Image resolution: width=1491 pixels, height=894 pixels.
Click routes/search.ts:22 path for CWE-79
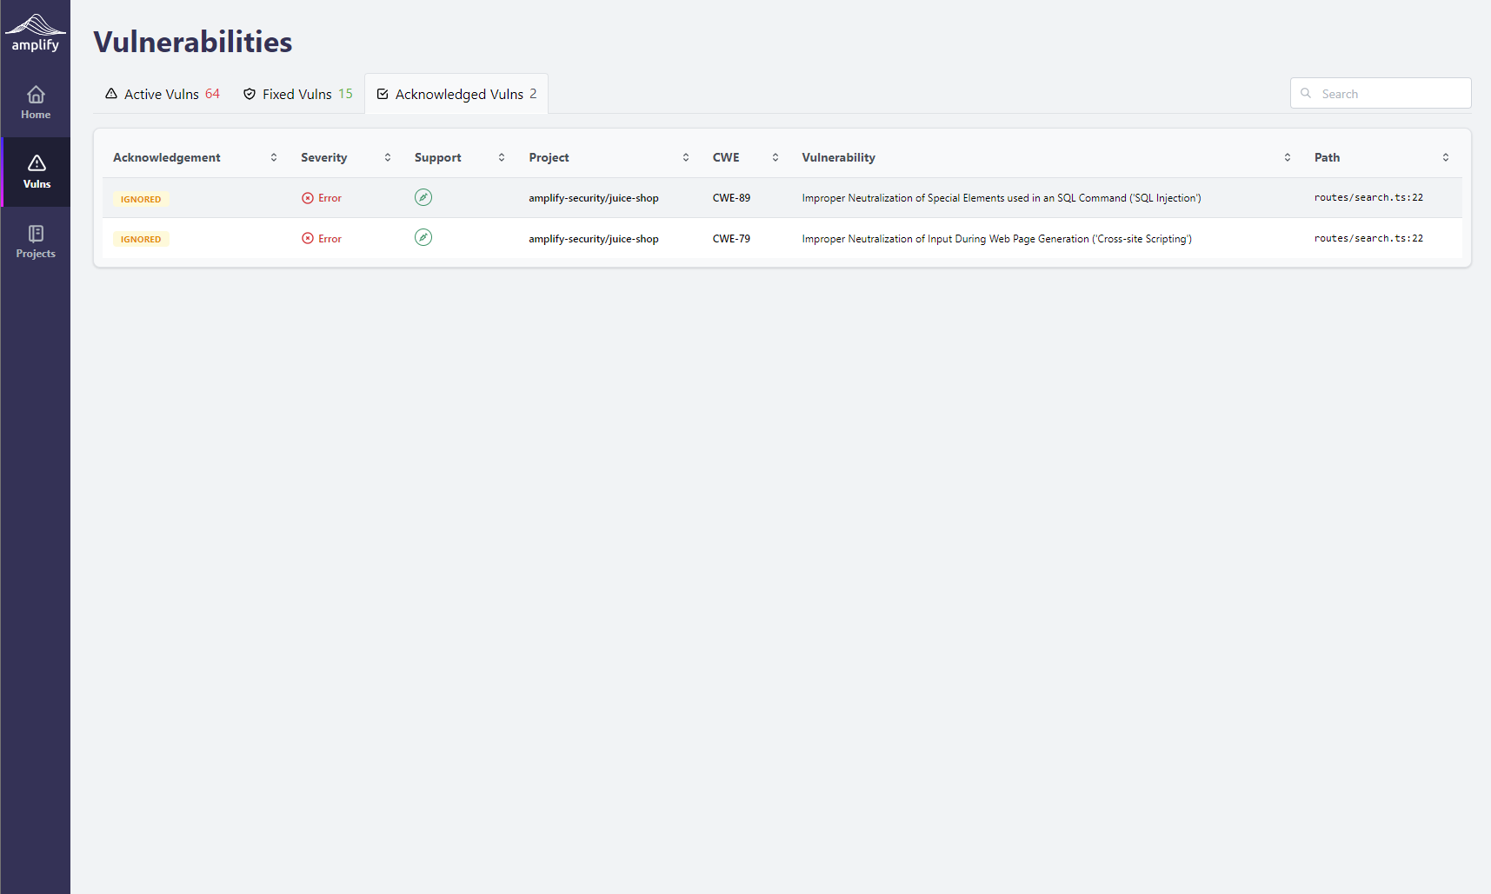tap(1369, 238)
